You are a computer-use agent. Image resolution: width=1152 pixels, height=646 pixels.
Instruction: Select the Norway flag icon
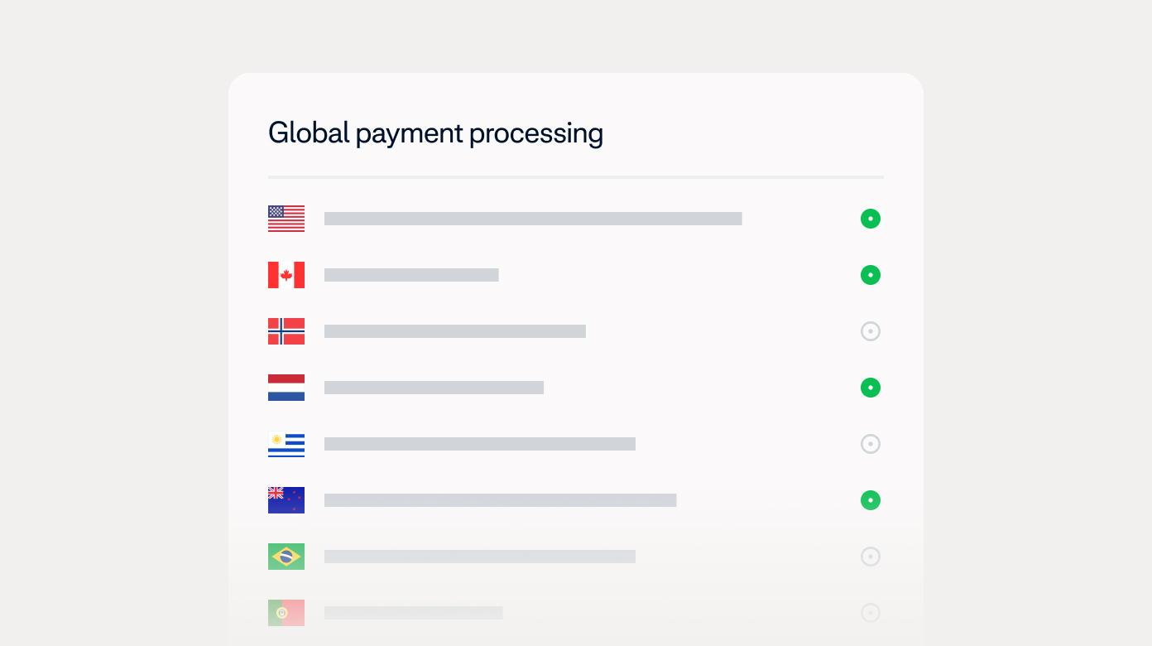pos(286,331)
